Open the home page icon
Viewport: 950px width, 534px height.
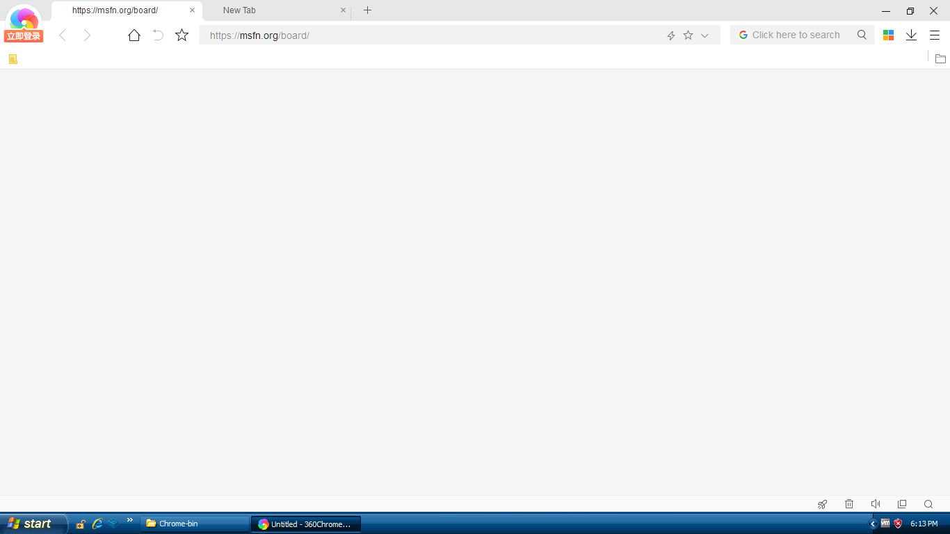point(134,35)
